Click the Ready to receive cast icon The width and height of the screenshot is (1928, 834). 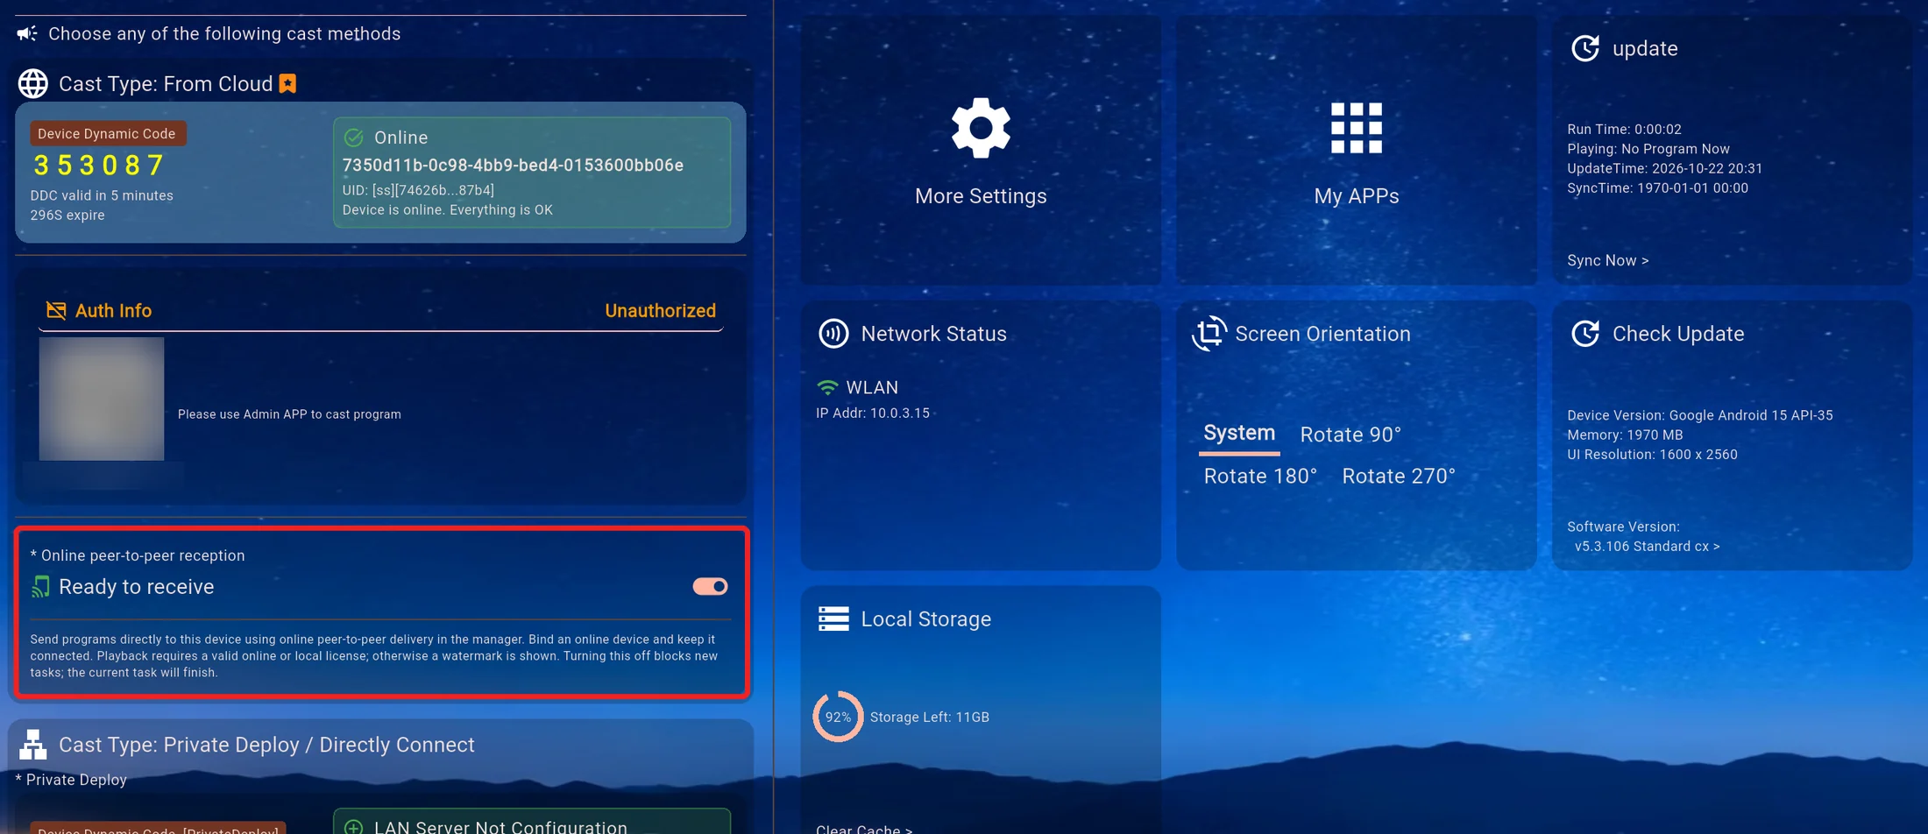tap(40, 587)
